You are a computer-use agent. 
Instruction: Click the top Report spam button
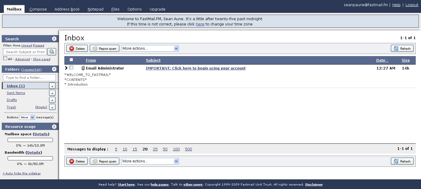tap(104, 48)
